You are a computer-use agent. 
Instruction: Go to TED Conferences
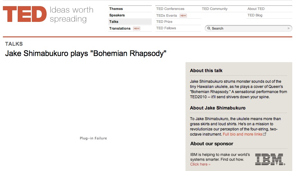(x=170, y=9)
